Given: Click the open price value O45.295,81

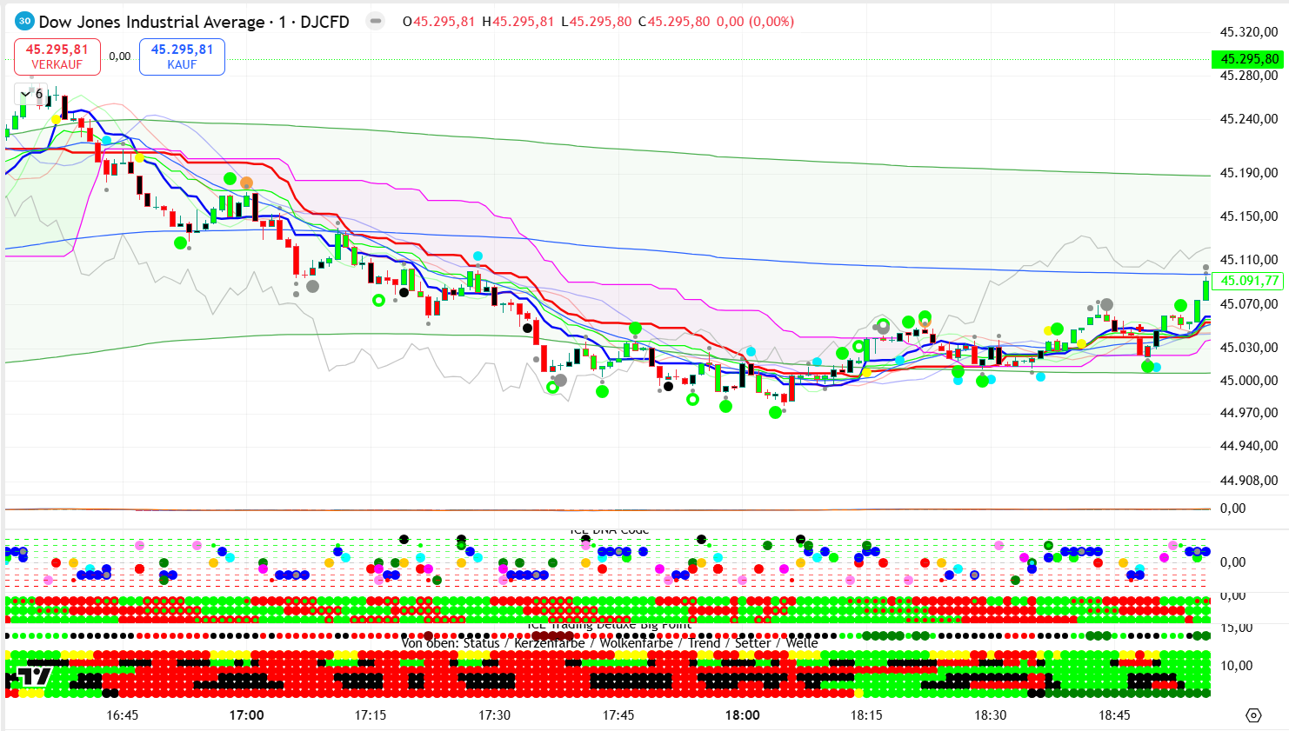Looking at the screenshot, I should [438, 22].
